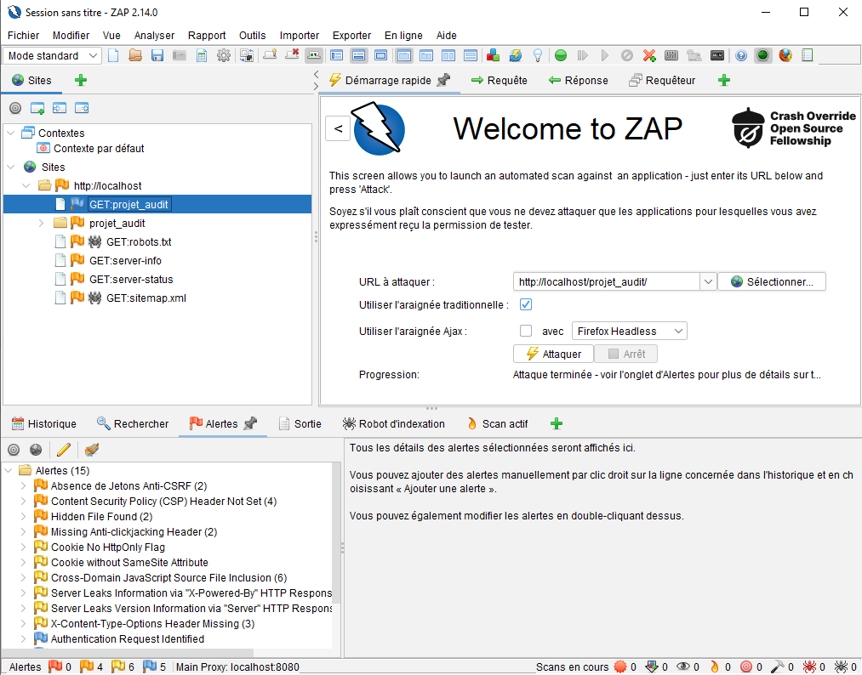Switch to the Scan actif tab
Screen dimensions: 862x675
point(497,424)
